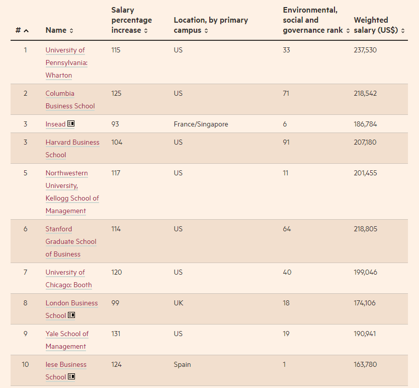
Task: Click the rank column sort caret icon
Action: pyautogui.click(x=26, y=31)
